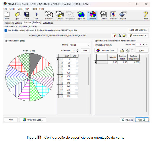Open the Processing Options tab
Image resolution: width=154 pixels, height=141 pixels.
coord(13,23)
